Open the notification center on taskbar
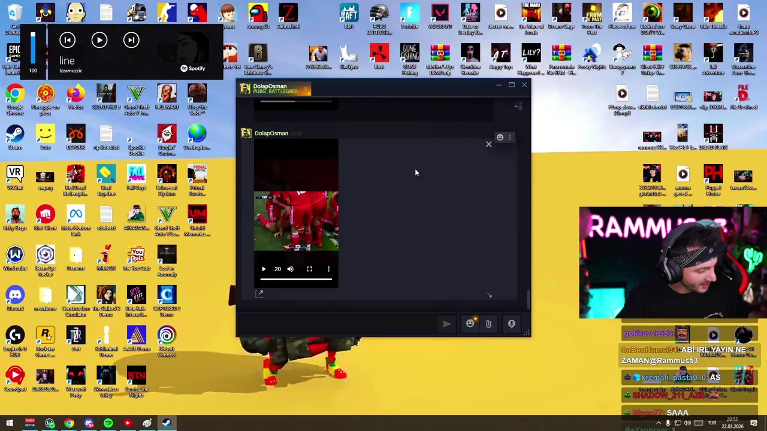The image size is (767, 431). [x=754, y=423]
